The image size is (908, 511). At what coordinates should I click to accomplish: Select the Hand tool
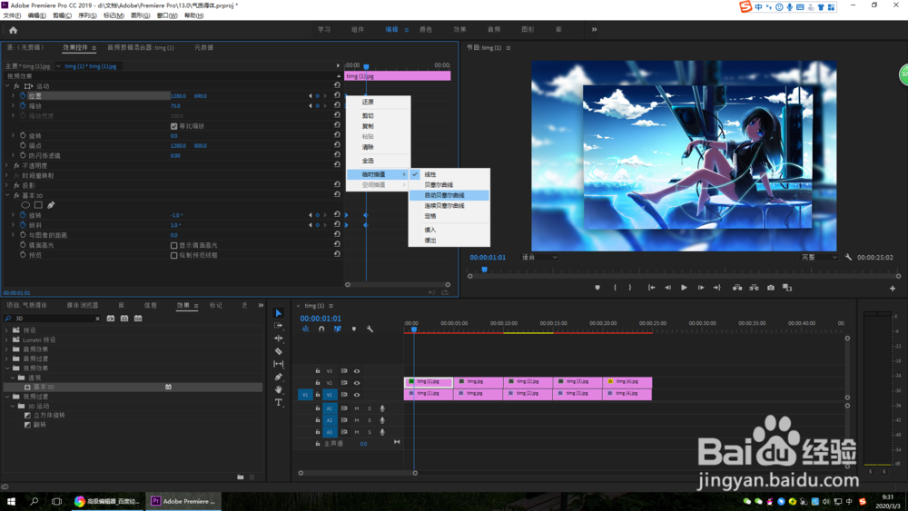[279, 389]
